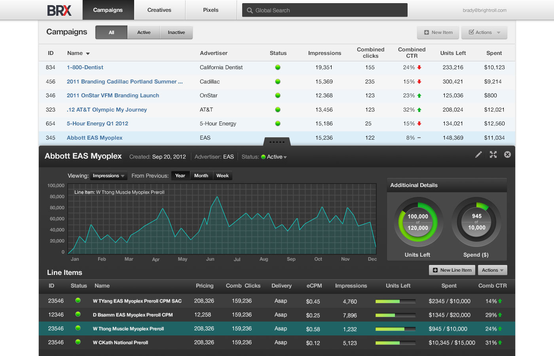Viewport: 554px width, 356px height.
Task: Click the BRX logo
Action: [x=59, y=10]
